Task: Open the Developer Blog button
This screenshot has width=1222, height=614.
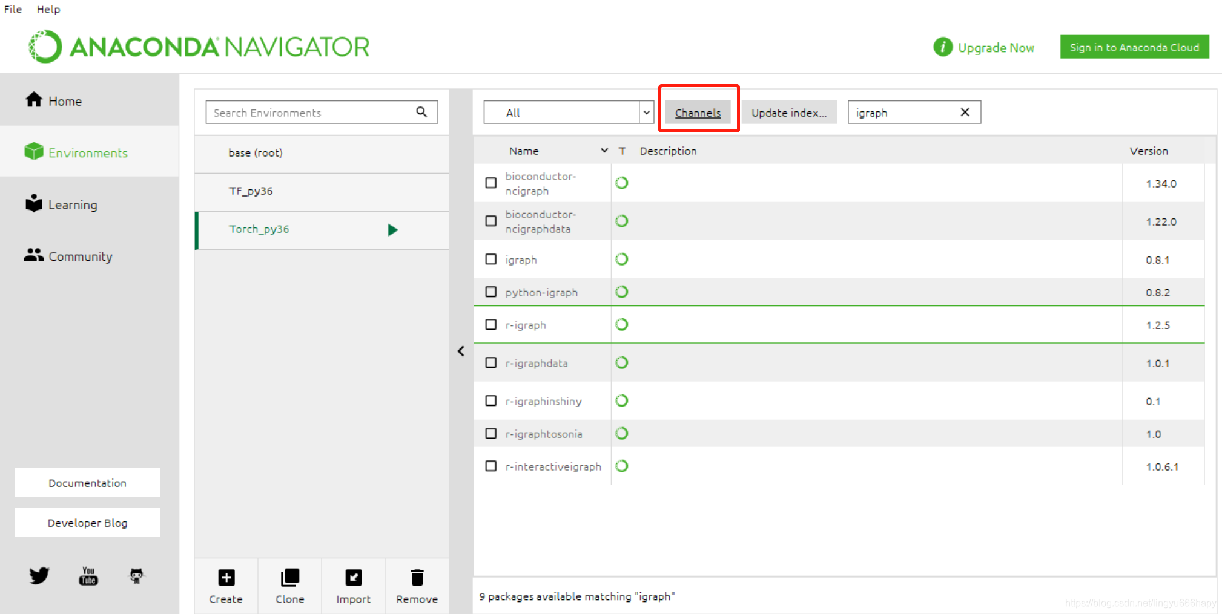Action: 88,523
